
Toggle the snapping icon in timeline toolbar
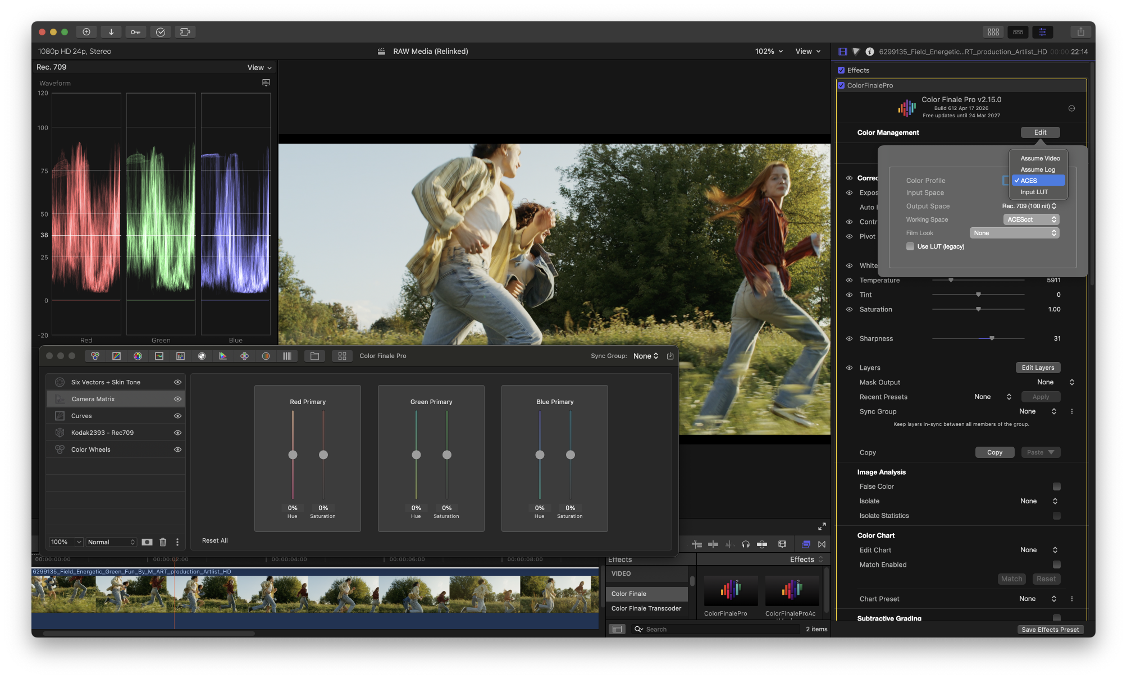762,544
